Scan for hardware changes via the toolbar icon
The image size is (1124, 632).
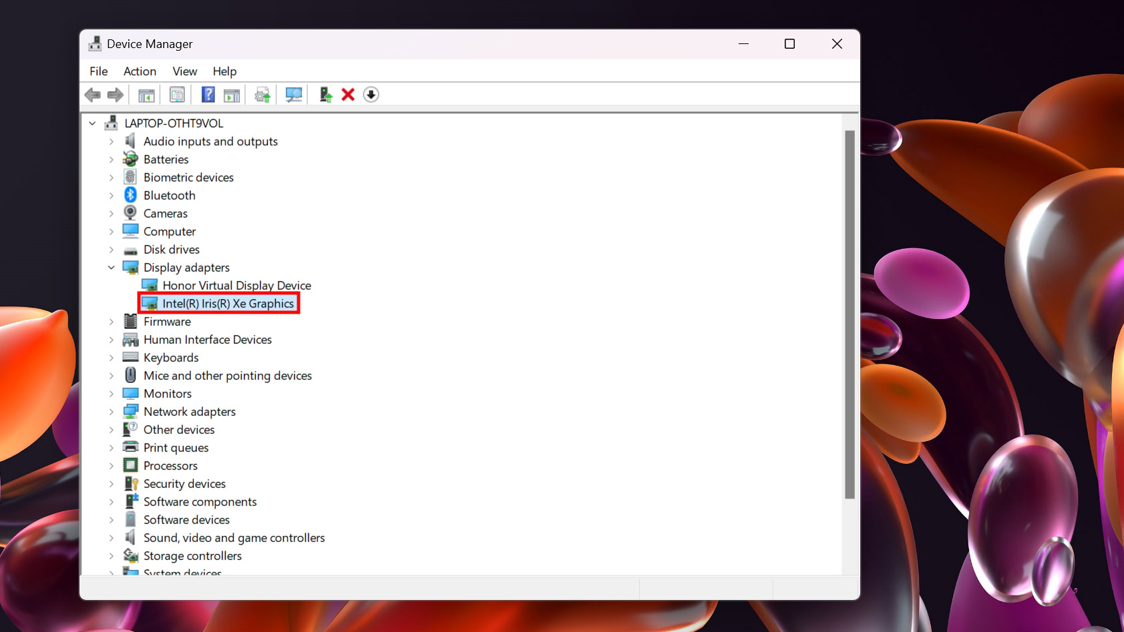[294, 95]
